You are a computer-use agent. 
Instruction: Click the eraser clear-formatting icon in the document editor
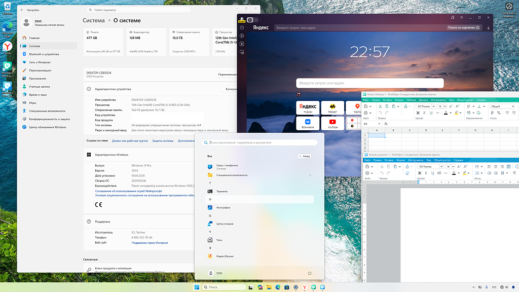407,173
